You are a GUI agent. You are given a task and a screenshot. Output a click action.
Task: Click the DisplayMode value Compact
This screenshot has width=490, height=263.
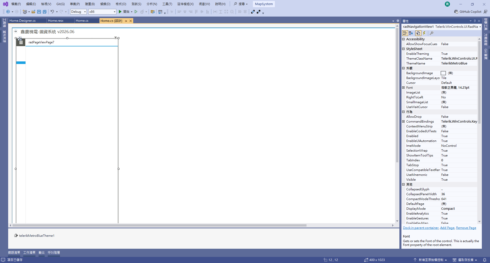click(x=448, y=209)
